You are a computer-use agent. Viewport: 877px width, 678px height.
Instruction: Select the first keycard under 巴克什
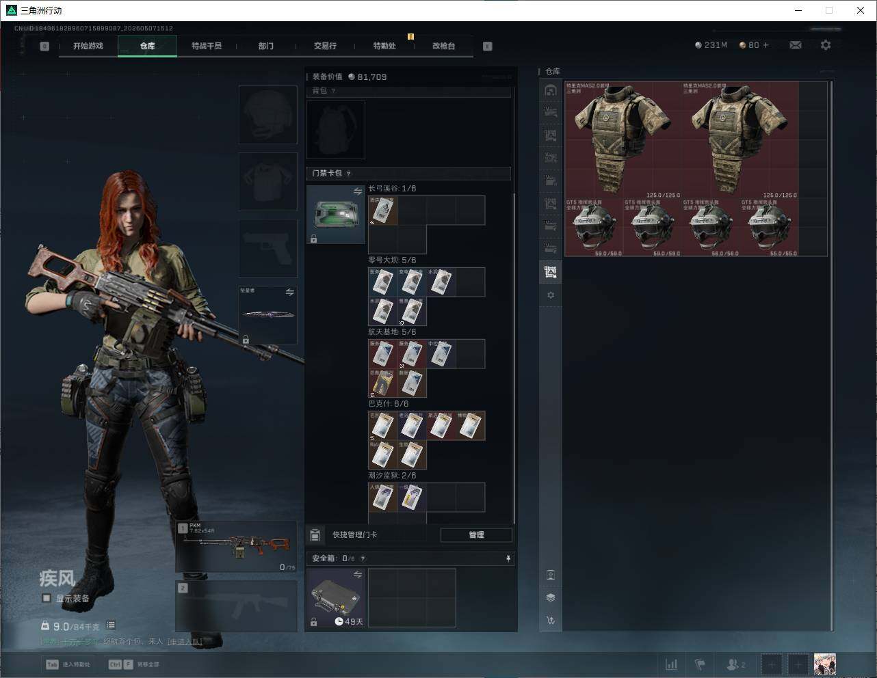click(x=383, y=426)
